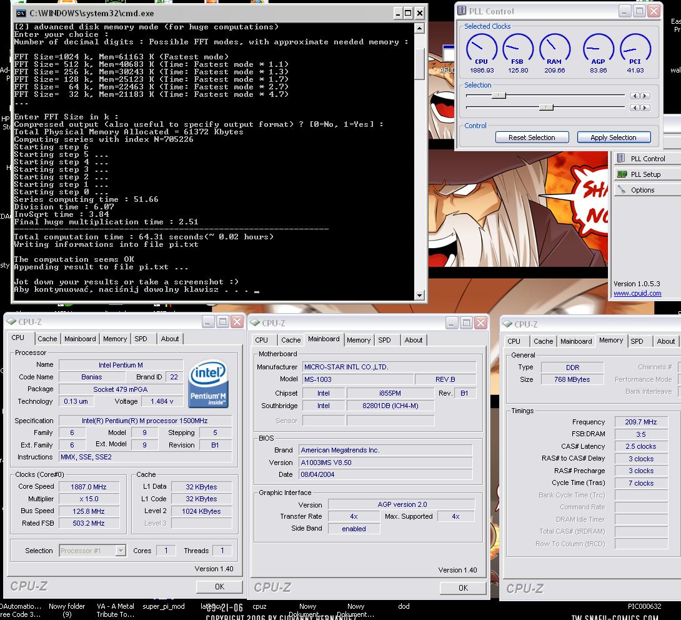Open the Processor #1 selection dropdown
This screenshot has width=681, height=620.
(x=92, y=551)
